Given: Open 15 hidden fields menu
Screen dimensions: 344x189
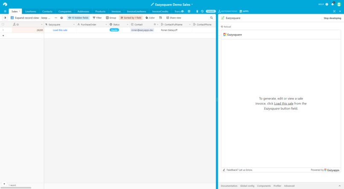Looking at the screenshot, I should pyautogui.click(x=79, y=18).
